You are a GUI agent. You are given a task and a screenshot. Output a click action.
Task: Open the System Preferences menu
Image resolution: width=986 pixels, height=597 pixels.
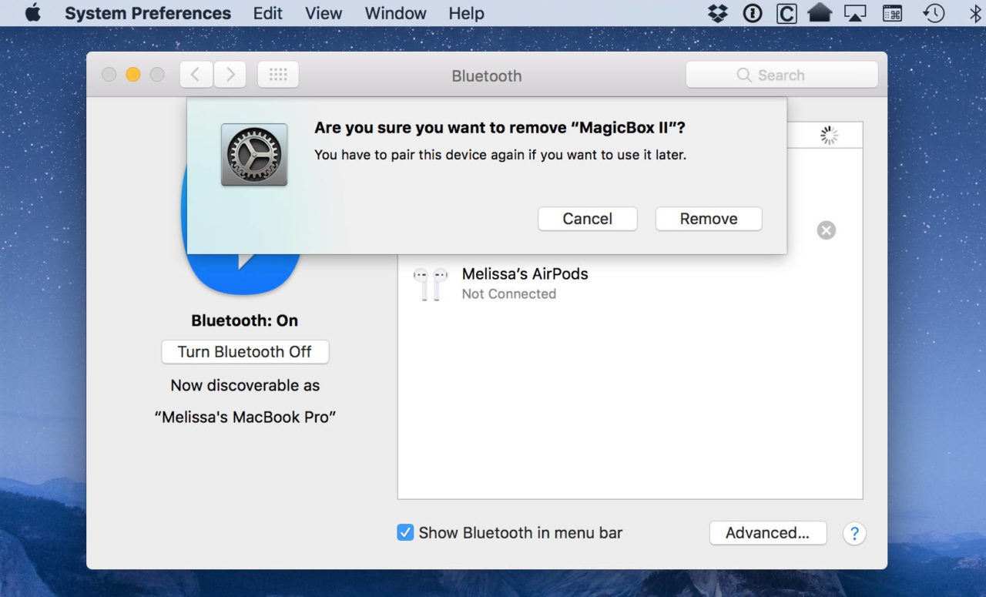pos(148,13)
